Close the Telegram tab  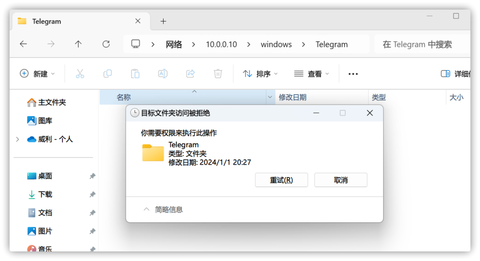point(138,21)
